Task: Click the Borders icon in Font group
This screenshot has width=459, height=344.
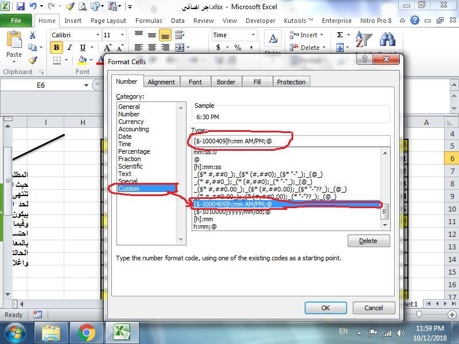Action: click(x=57, y=60)
